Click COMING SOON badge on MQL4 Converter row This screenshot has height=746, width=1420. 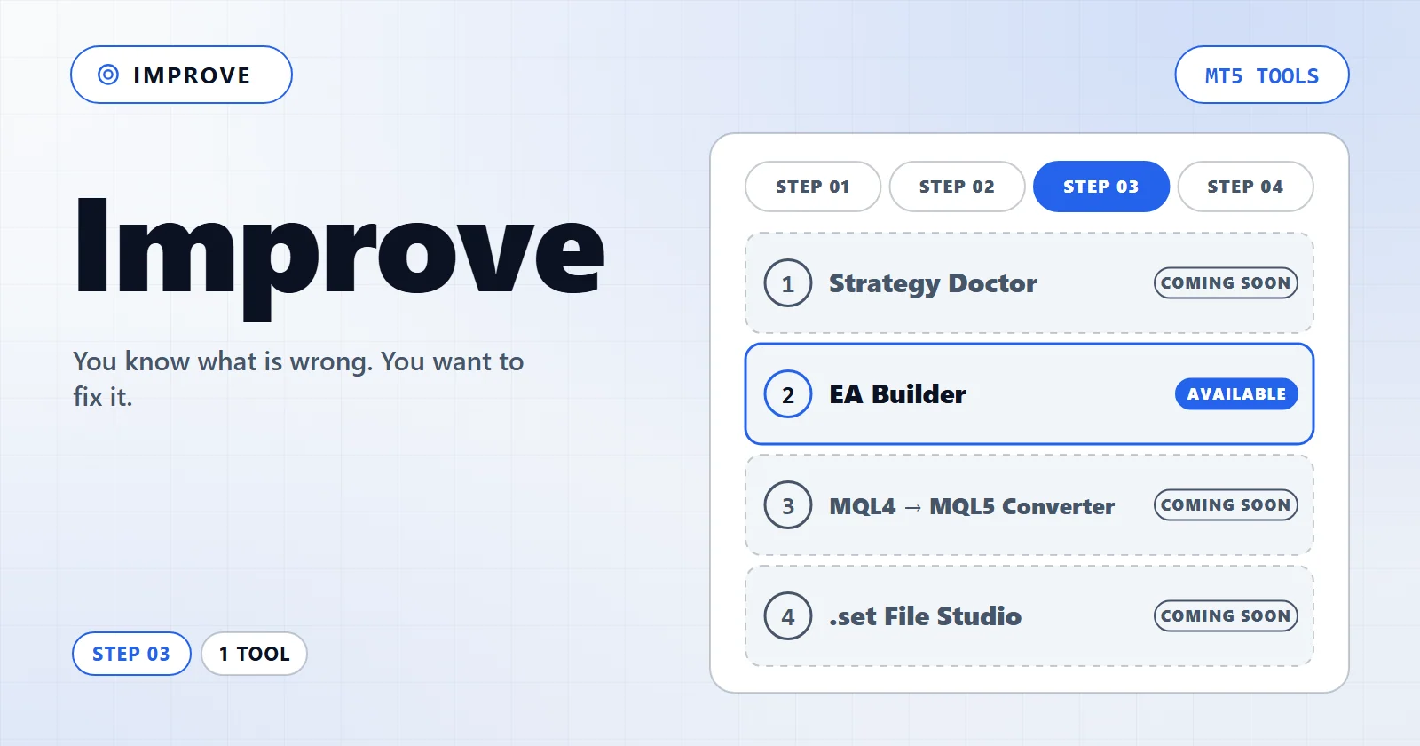[x=1226, y=505]
